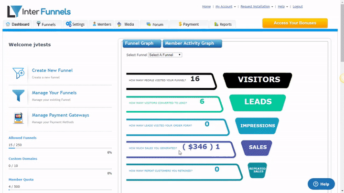This screenshot has width=344, height=193.
Task: Click the Reports chart icon
Action: click(216, 24)
